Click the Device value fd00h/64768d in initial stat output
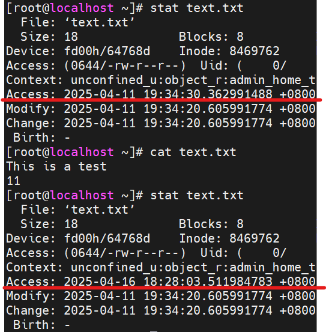 [x=107, y=51]
